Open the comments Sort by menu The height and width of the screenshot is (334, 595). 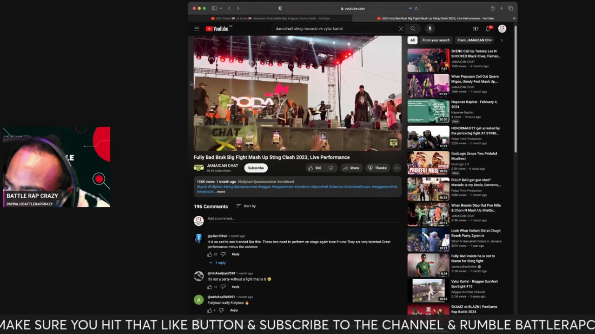(246, 206)
